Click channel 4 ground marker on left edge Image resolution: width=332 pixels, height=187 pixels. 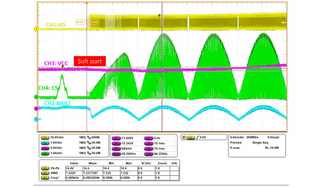[36, 97]
